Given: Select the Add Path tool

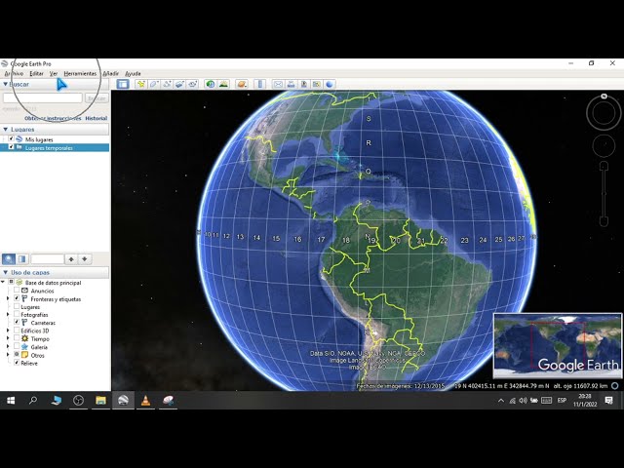Looking at the screenshot, I should tap(167, 84).
